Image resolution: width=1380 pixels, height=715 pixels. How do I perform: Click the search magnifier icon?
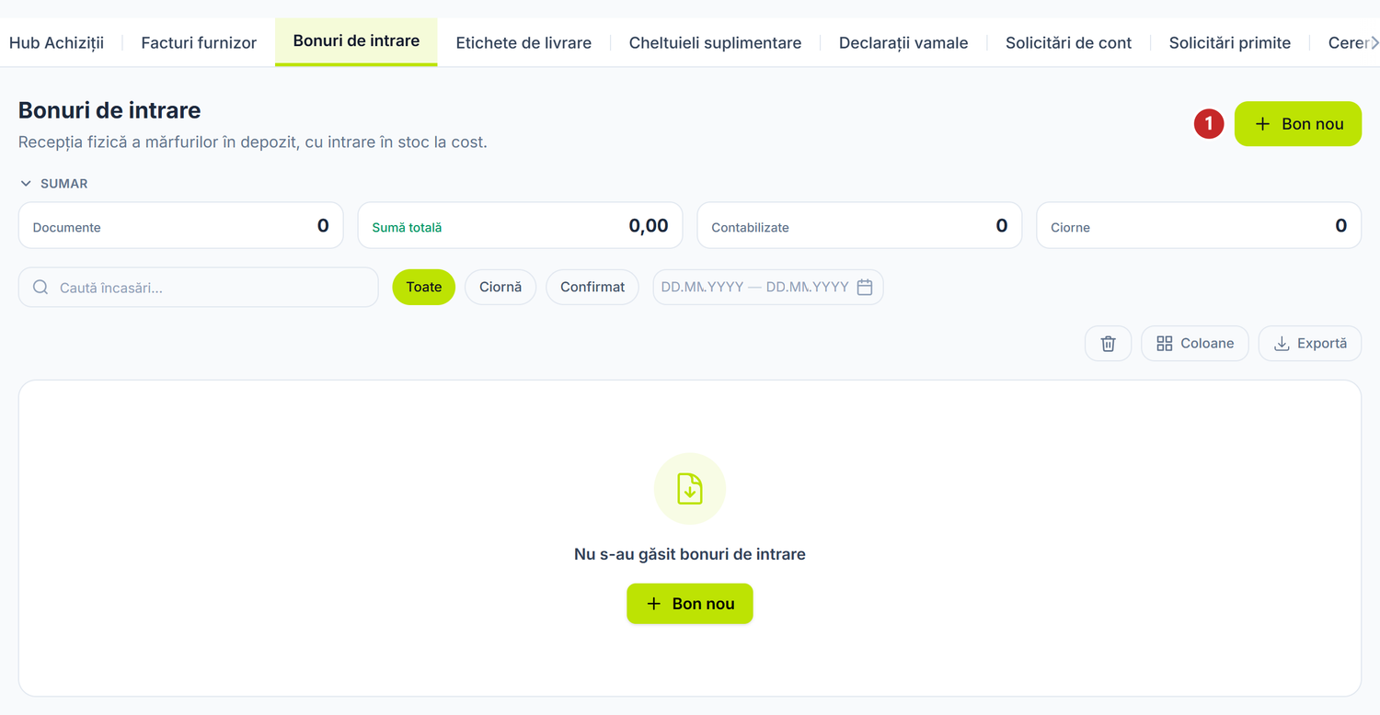(x=40, y=288)
